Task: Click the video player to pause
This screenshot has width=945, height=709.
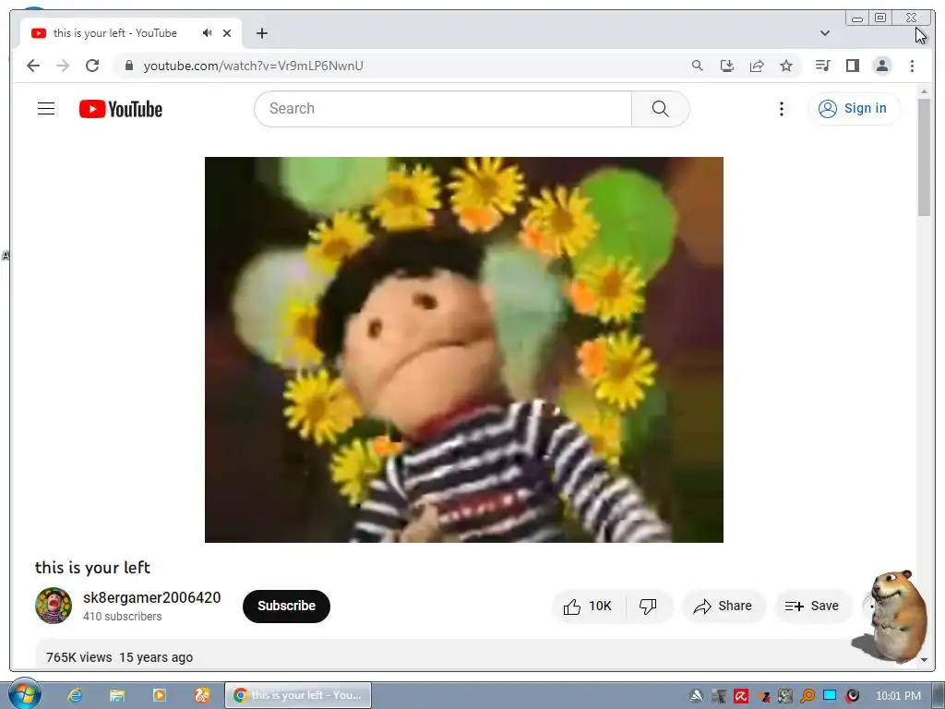Action: click(464, 350)
